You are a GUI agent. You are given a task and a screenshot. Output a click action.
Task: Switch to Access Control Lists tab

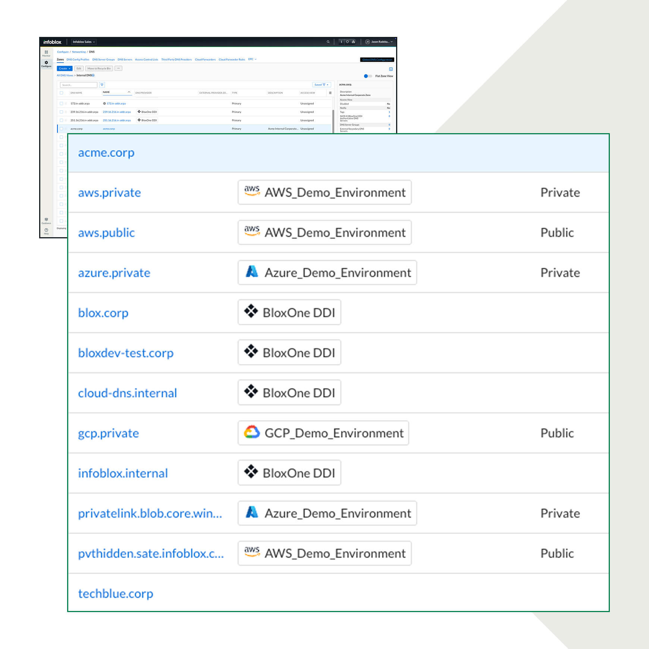pyautogui.click(x=147, y=60)
